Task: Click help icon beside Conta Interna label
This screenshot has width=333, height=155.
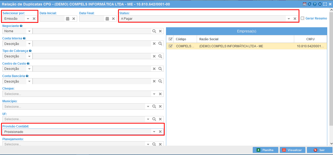Action: point(24,38)
